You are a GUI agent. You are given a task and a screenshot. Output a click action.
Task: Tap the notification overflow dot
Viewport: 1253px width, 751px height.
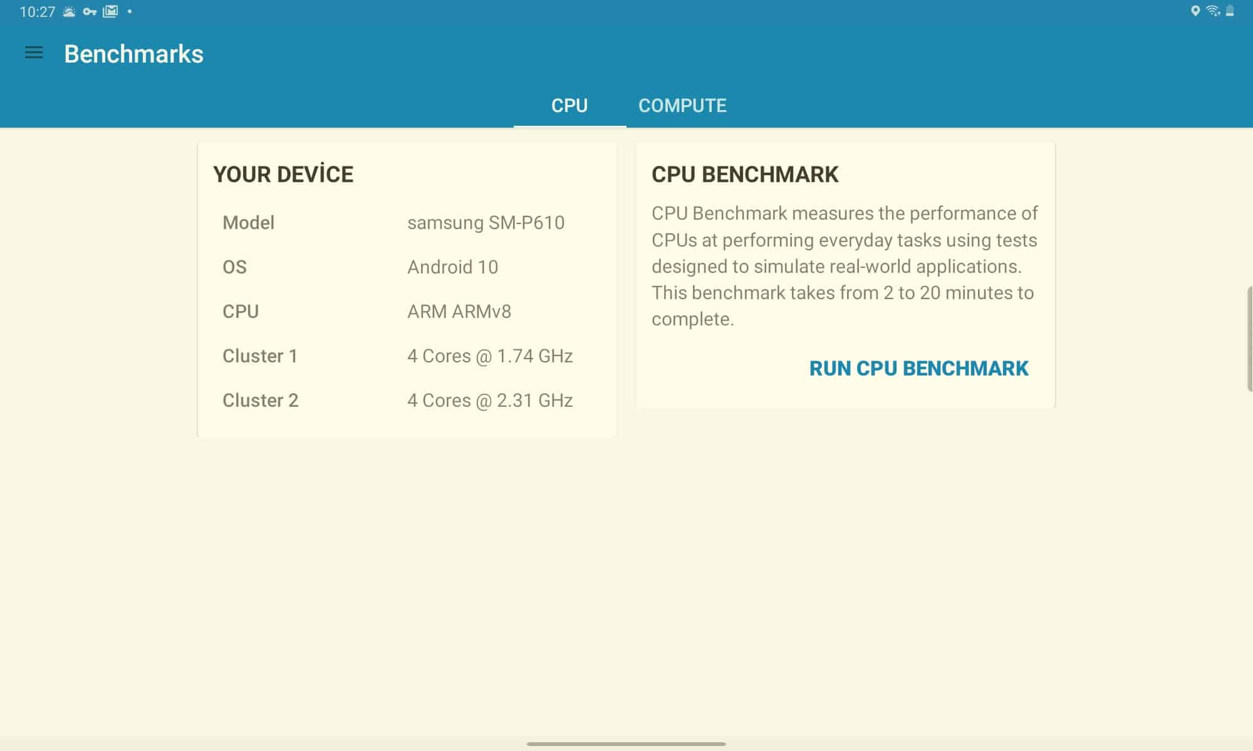pyautogui.click(x=130, y=12)
